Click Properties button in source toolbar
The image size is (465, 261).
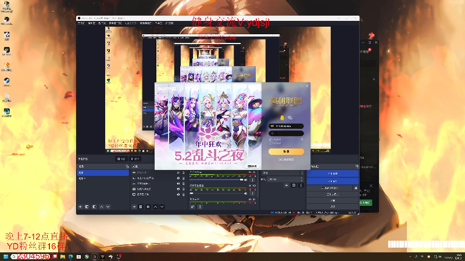[121, 159]
